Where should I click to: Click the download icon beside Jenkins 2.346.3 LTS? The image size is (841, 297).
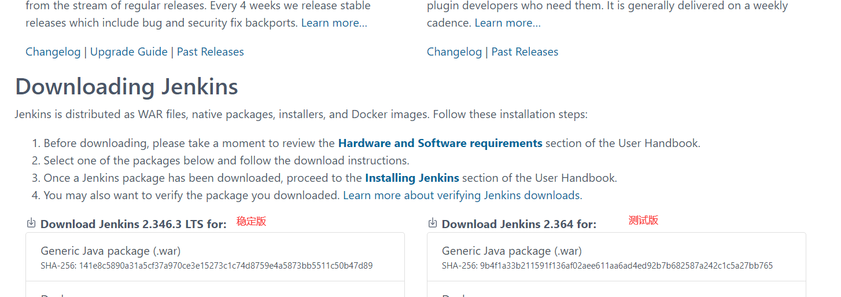tap(31, 223)
